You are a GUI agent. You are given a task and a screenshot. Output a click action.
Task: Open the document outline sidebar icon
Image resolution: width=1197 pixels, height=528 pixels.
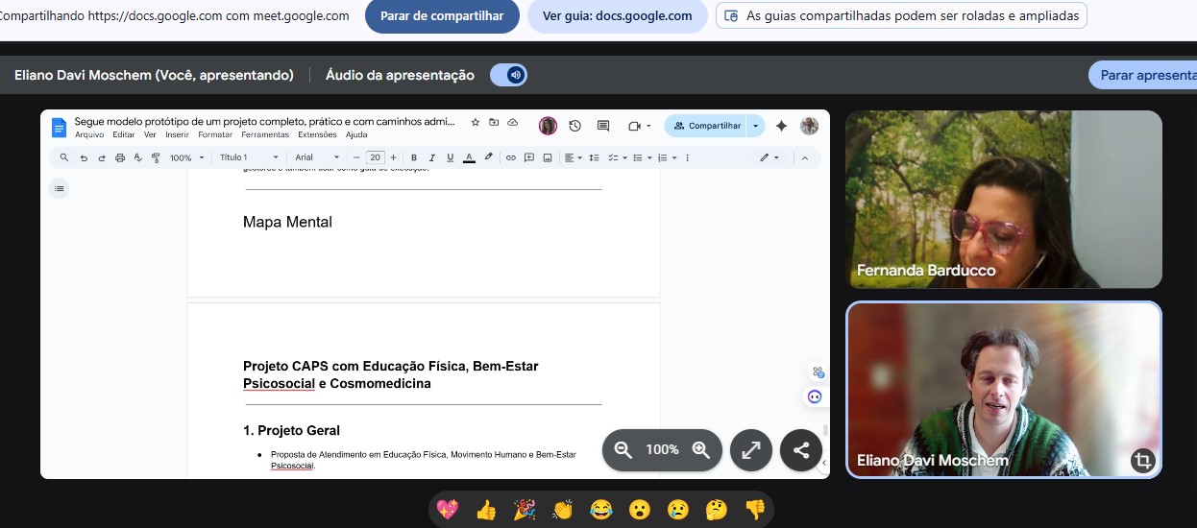(60, 189)
